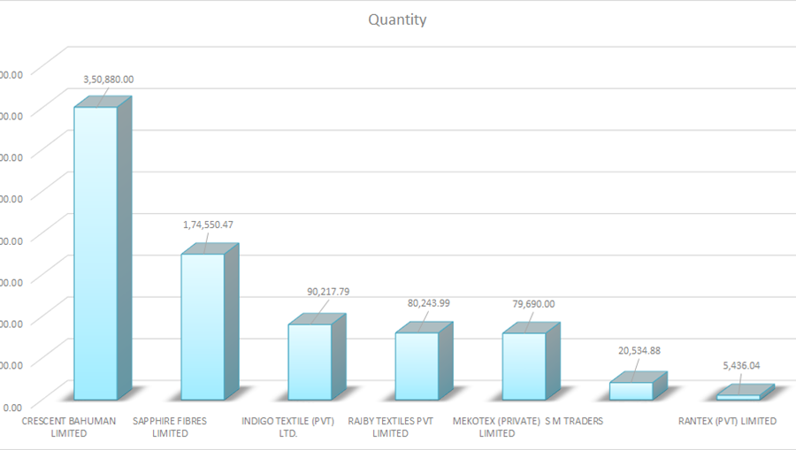Select the data label 80,243.99
Viewport: 796px width, 450px height.
click(429, 303)
